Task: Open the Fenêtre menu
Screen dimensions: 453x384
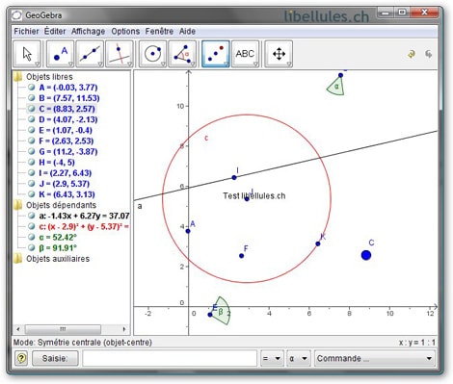Action: 159,31
